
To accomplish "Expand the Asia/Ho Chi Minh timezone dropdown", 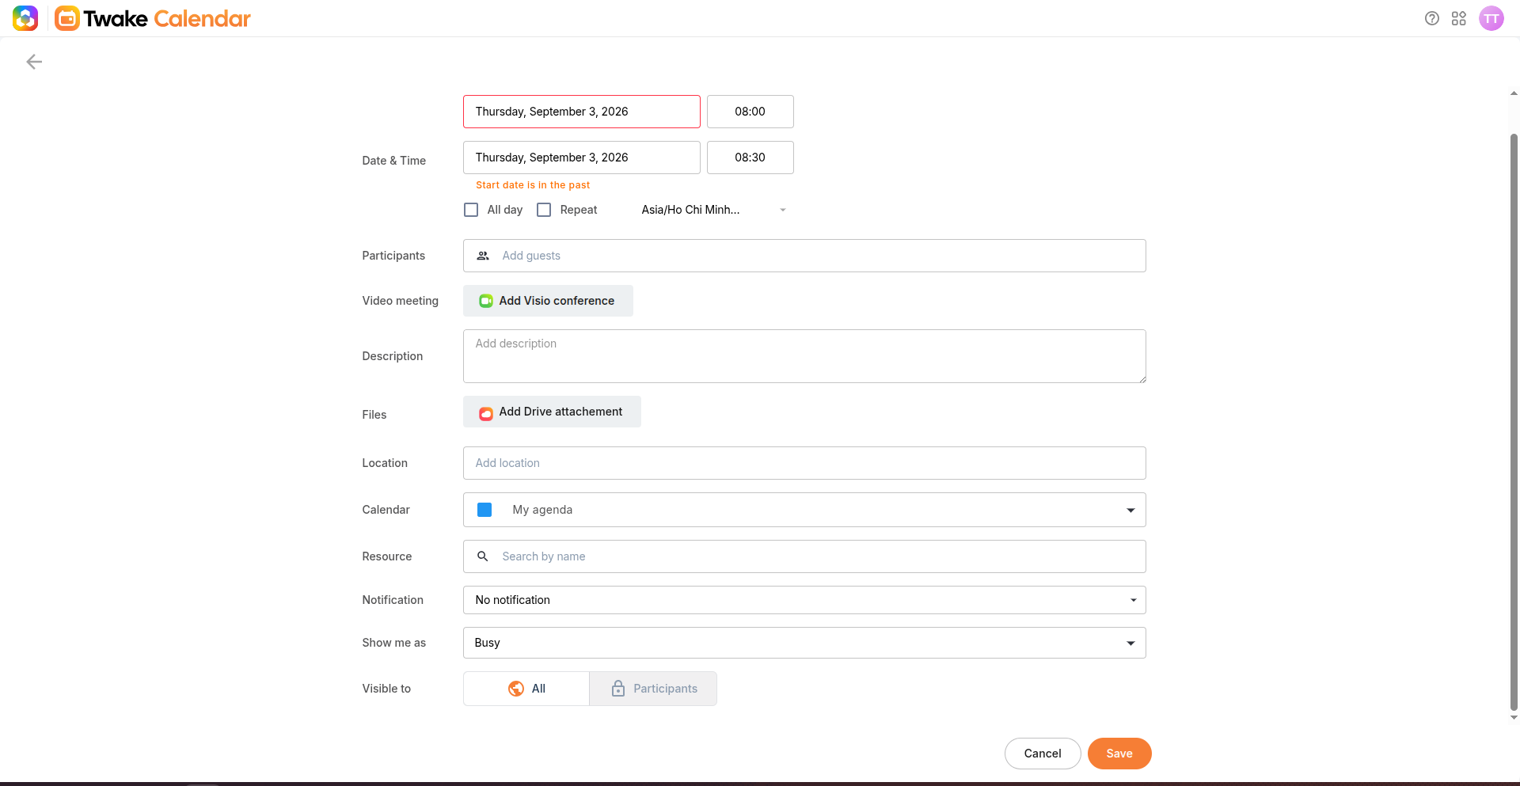I will [714, 210].
